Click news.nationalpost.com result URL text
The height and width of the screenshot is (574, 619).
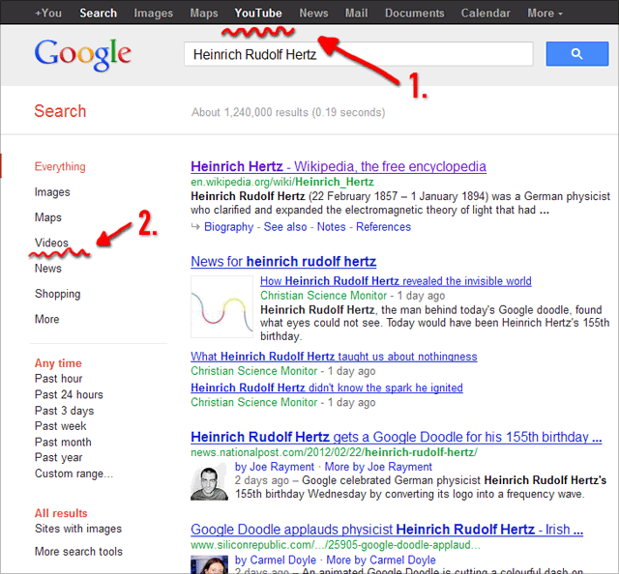coord(334,452)
